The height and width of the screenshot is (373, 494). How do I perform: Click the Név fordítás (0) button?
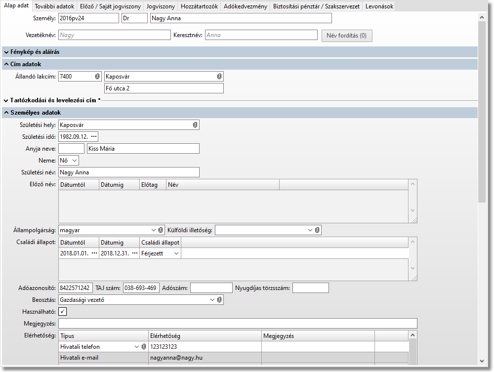click(347, 36)
